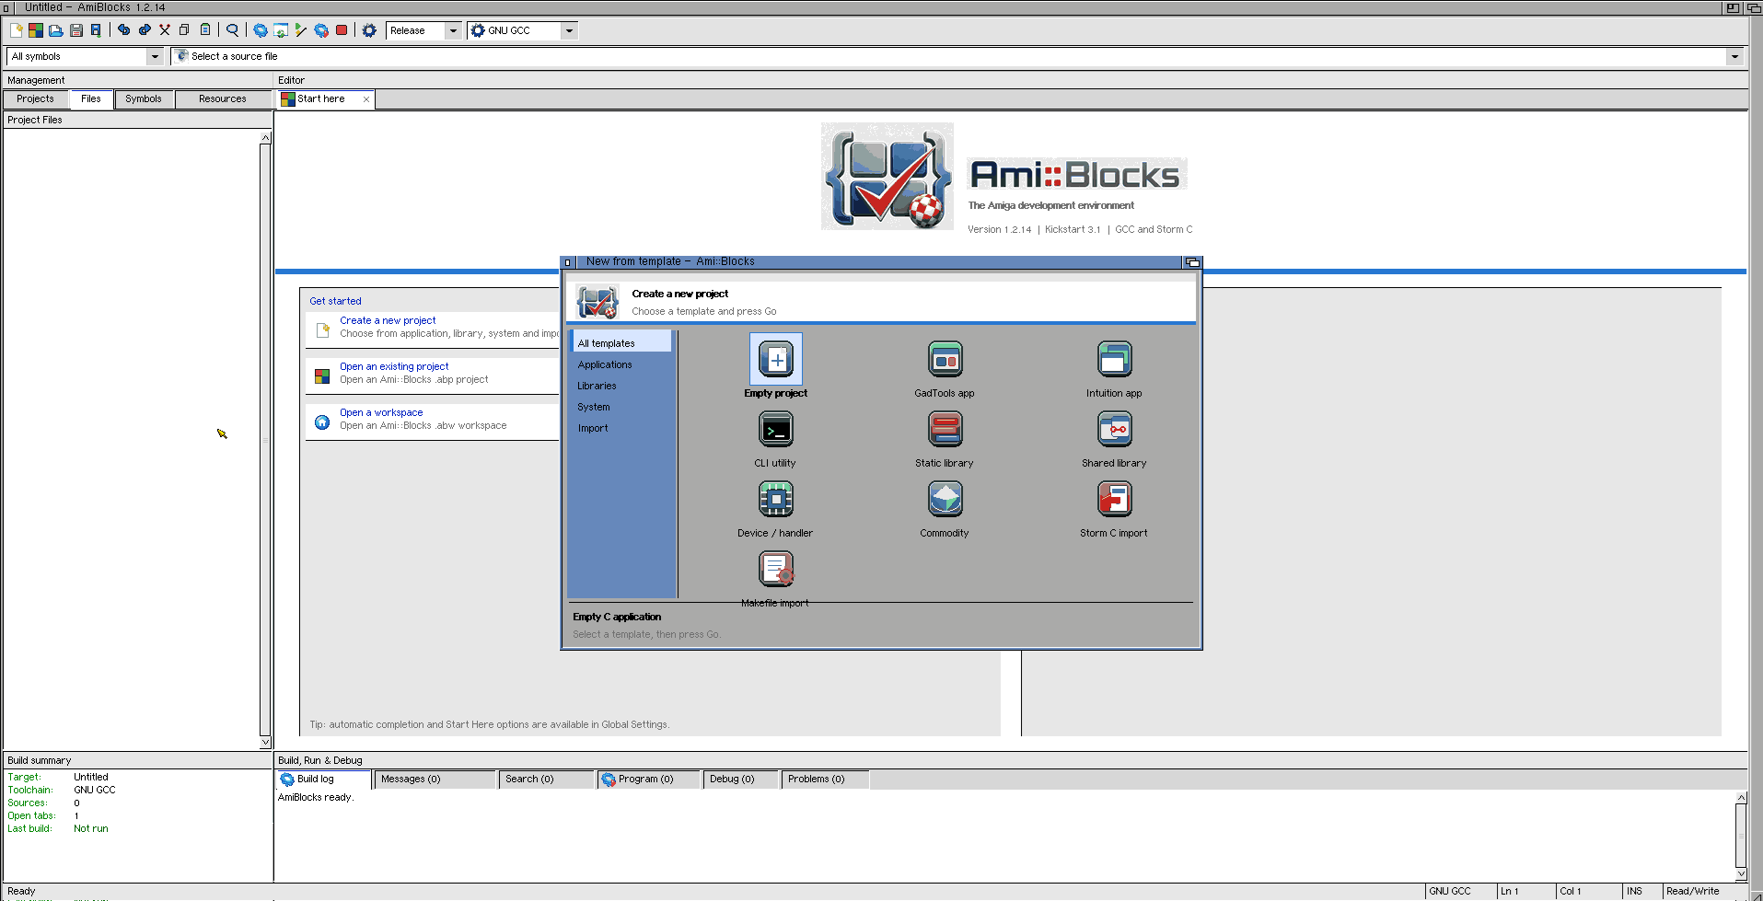Choose the All templates category

click(621, 343)
